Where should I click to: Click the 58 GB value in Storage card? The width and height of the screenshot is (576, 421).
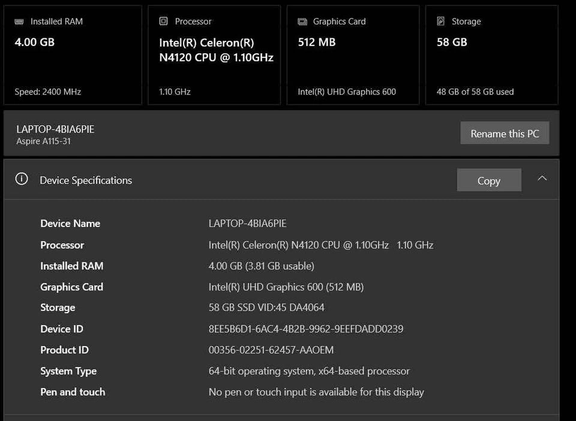pyautogui.click(x=452, y=42)
